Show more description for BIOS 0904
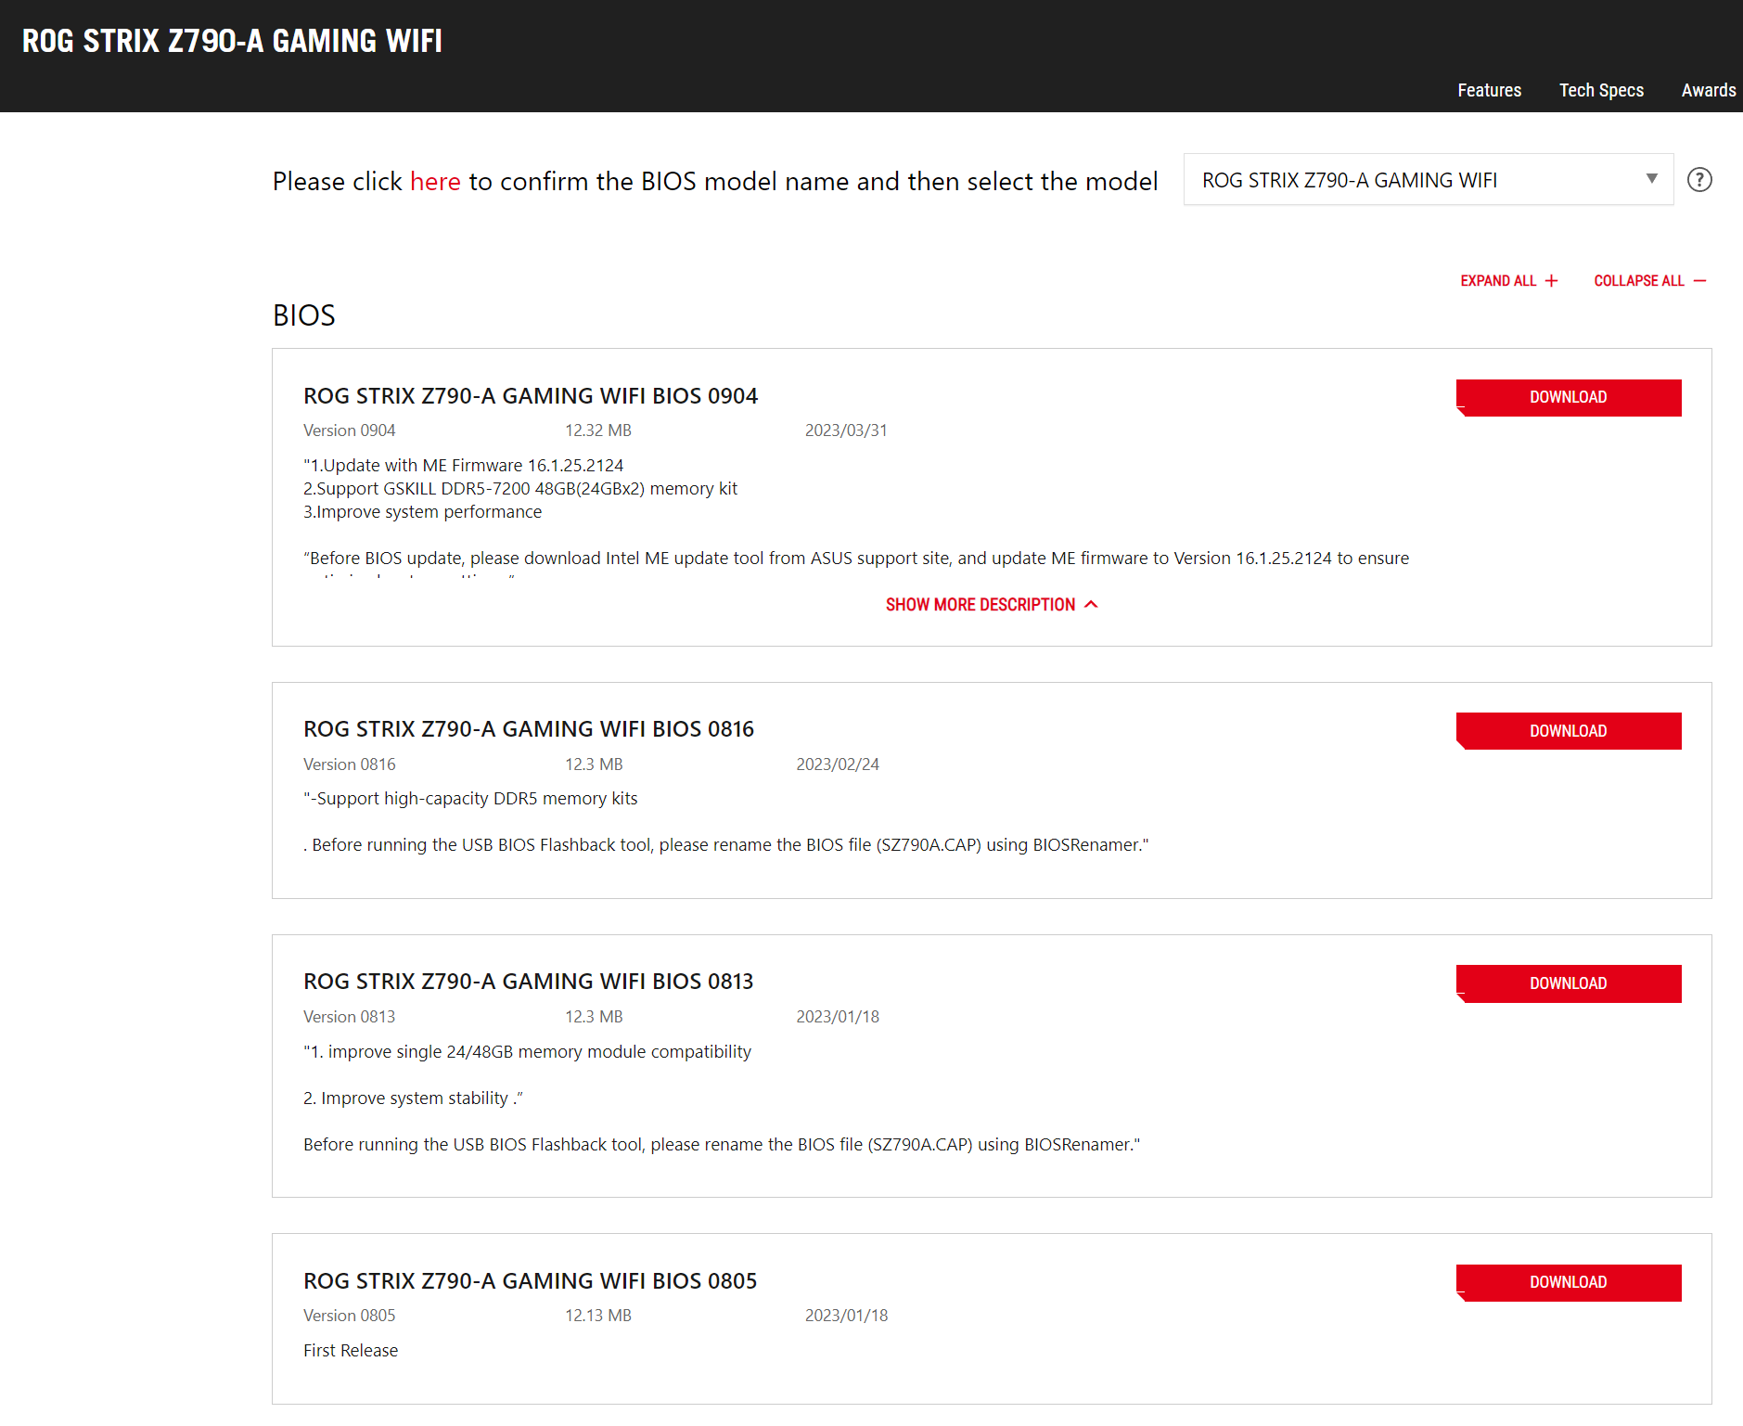Screen dimensions: 1743x1426 (992, 605)
